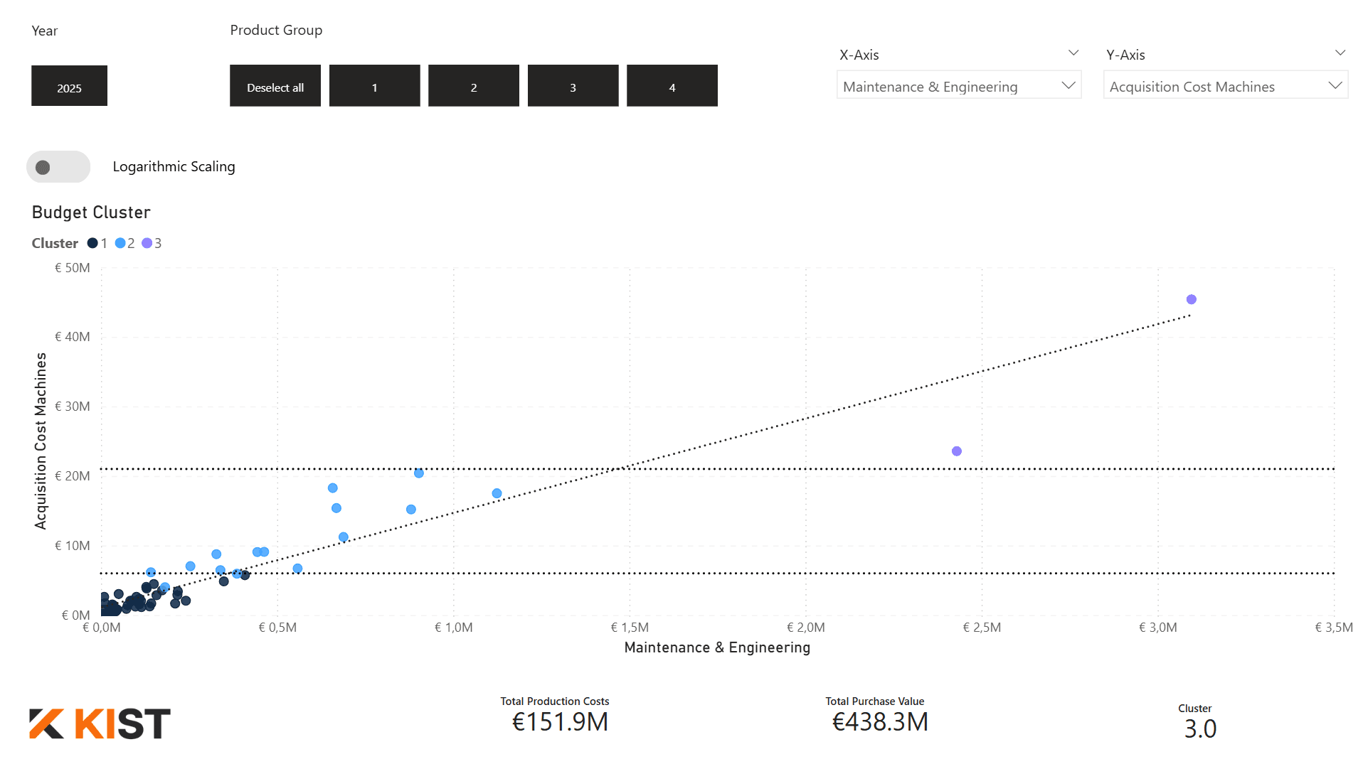Image resolution: width=1363 pixels, height=764 pixels.
Task: Collapse the X-Axis slicer header chevron
Action: point(1073,53)
